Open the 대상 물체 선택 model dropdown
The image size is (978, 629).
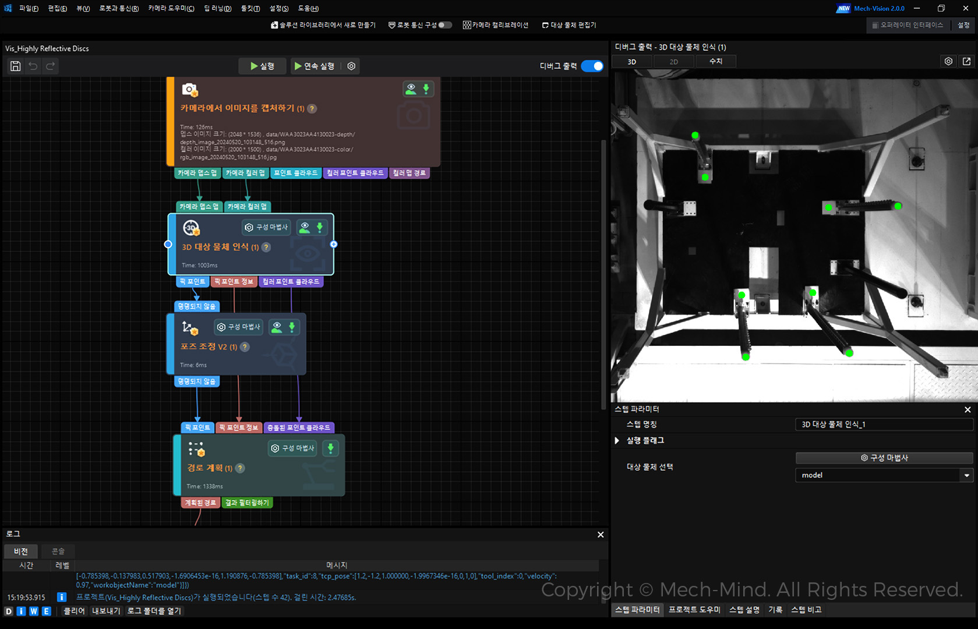(x=884, y=475)
